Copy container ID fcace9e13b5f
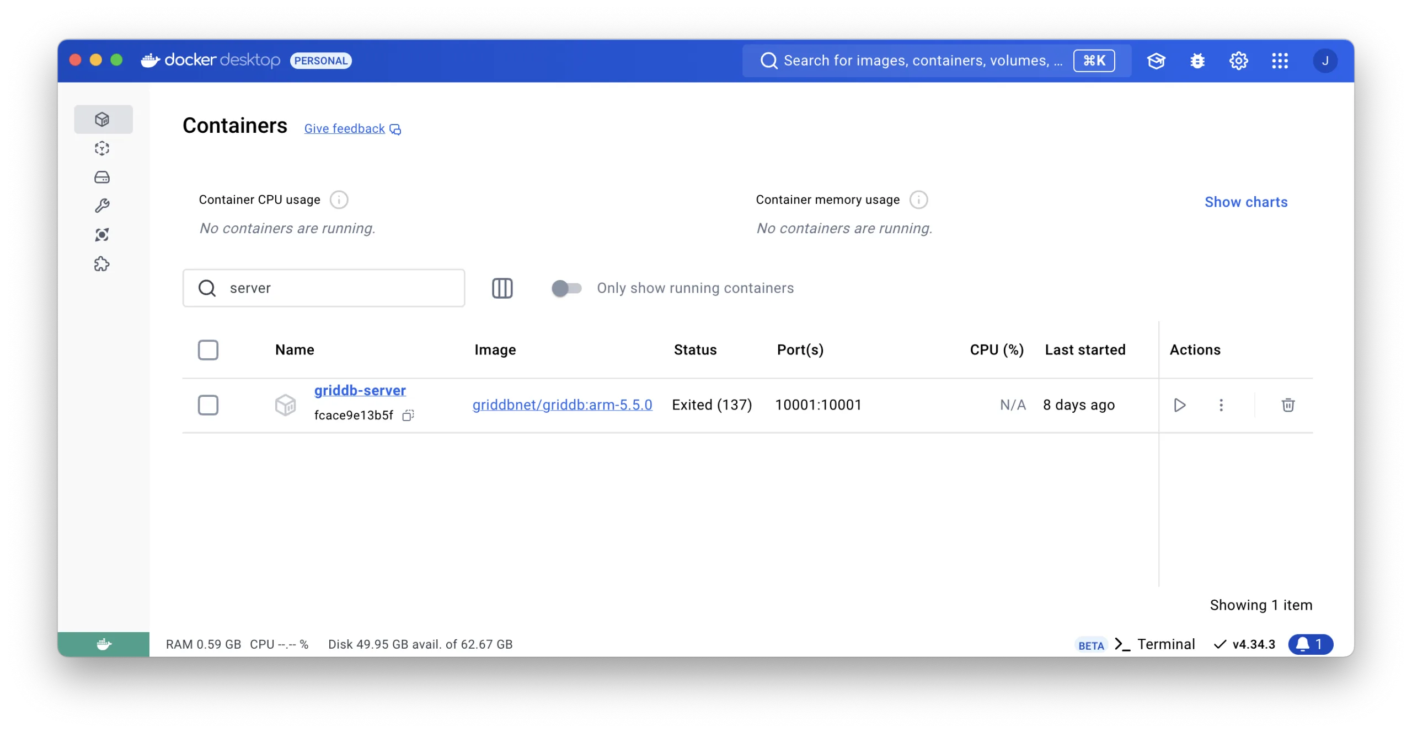This screenshot has width=1412, height=733. point(408,416)
